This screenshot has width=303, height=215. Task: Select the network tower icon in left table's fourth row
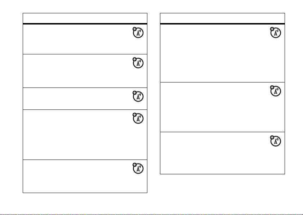(138, 118)
